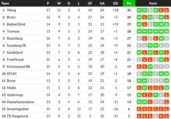
Task: Select the Stroemsgodset team name
Action: pyautogui.click(x=18, y=109)
